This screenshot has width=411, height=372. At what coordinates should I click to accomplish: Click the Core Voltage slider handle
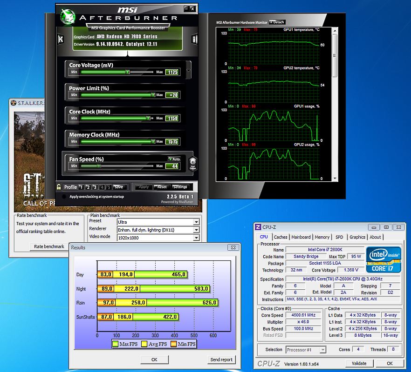click(x=127, y=72)
